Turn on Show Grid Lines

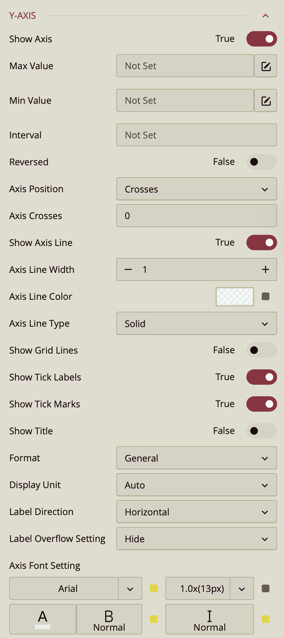pos(261,350)
